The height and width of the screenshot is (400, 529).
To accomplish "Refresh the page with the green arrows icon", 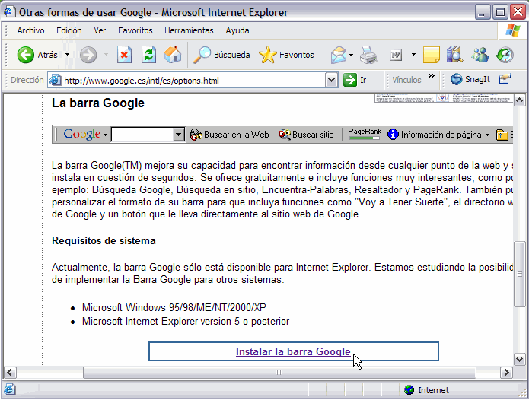I will [148, 55].
